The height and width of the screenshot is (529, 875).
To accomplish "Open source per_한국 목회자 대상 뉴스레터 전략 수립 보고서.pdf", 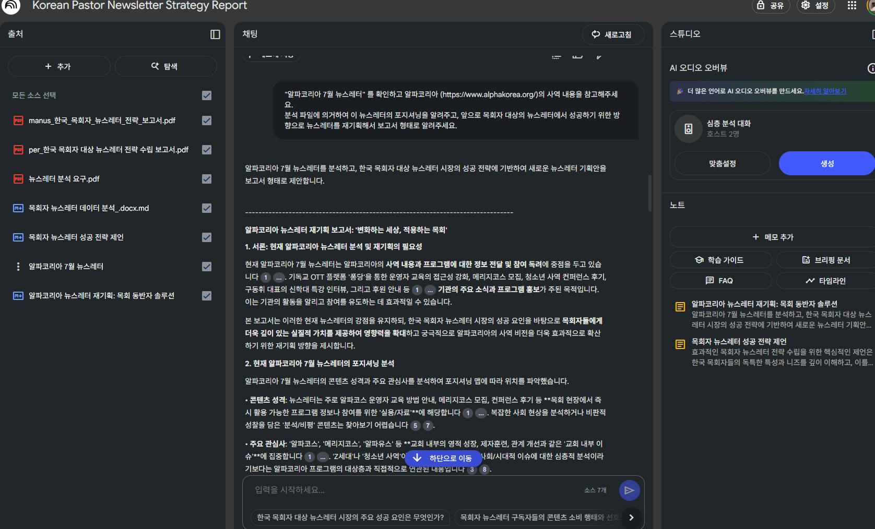I will pos(109,150).
